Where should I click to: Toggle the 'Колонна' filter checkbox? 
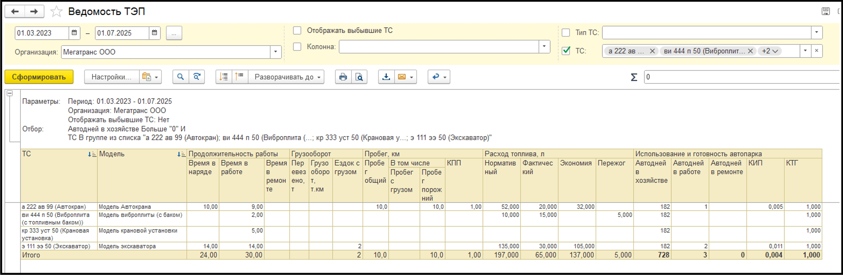(297, 47)
